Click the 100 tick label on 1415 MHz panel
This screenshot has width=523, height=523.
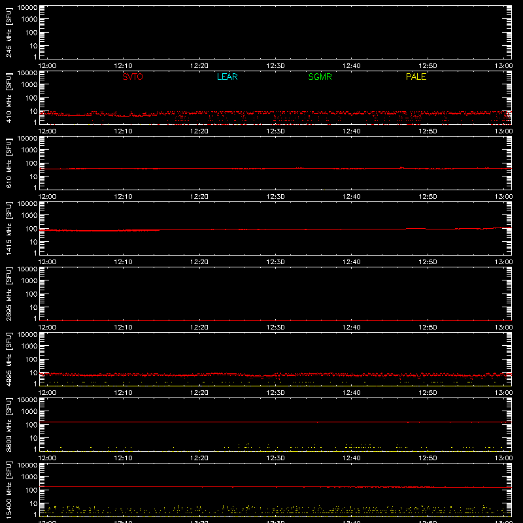pos(31,229)
